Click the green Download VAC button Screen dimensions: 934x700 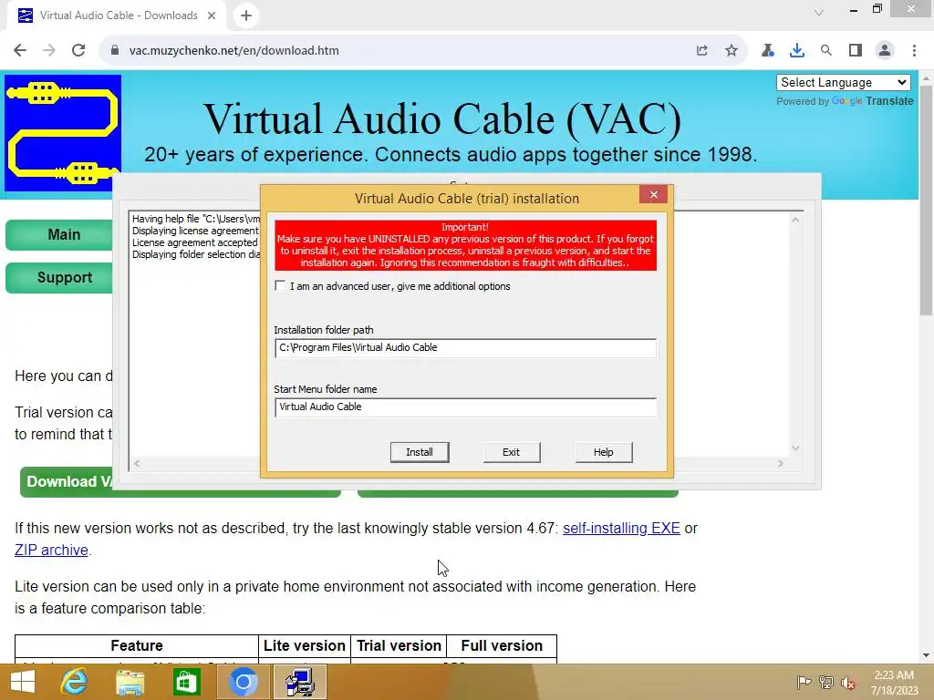click(x=66, y=481)
